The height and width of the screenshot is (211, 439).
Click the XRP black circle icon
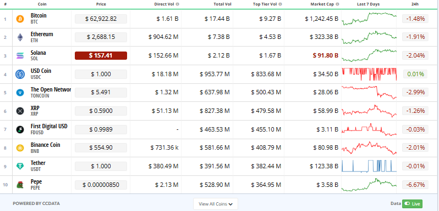point(20,111)
